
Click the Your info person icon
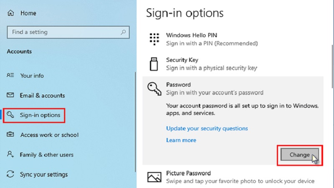[x=11, y=76]
